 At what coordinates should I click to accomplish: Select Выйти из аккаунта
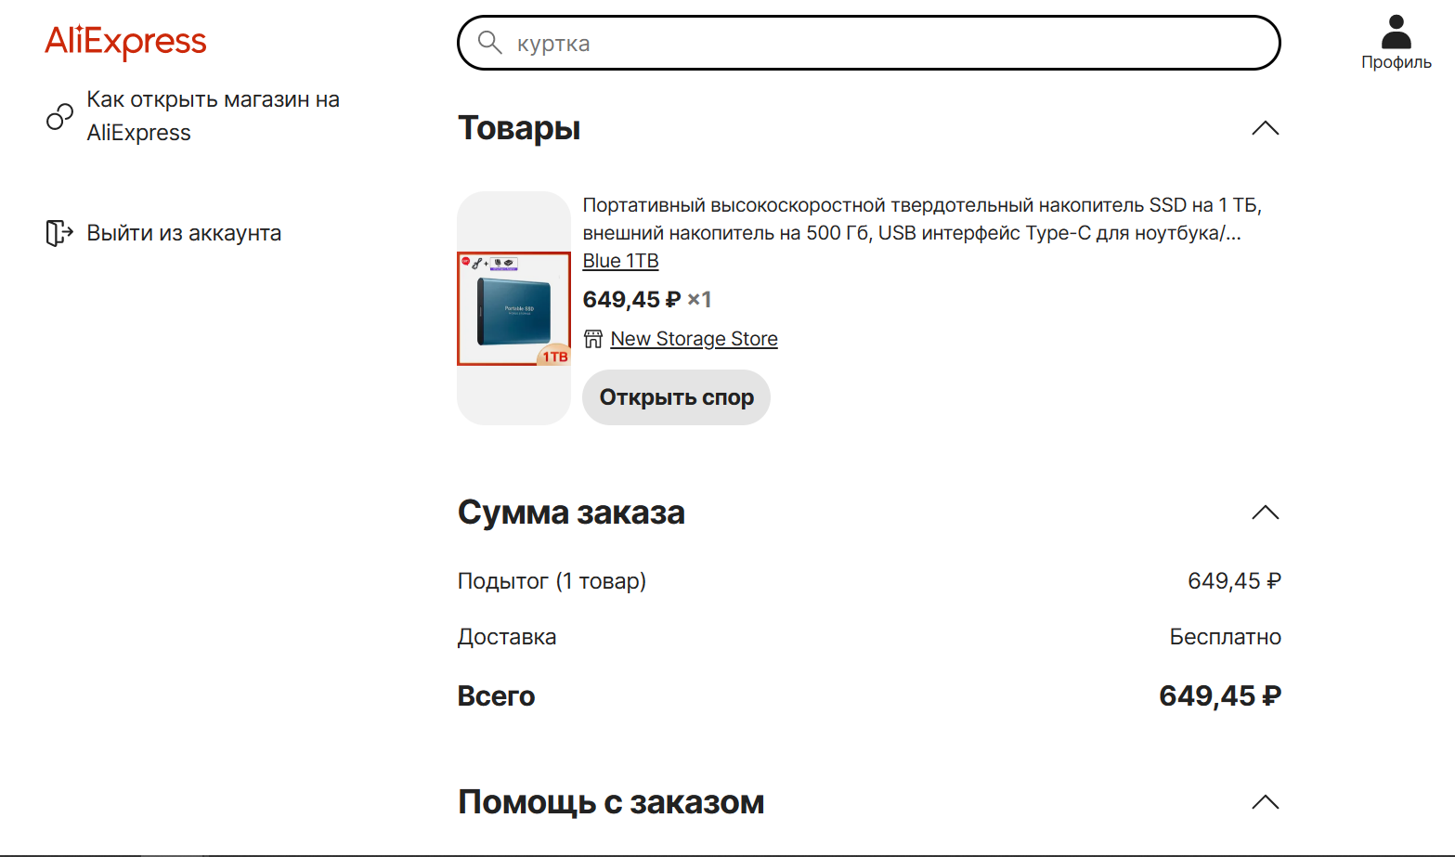point(184,233)
